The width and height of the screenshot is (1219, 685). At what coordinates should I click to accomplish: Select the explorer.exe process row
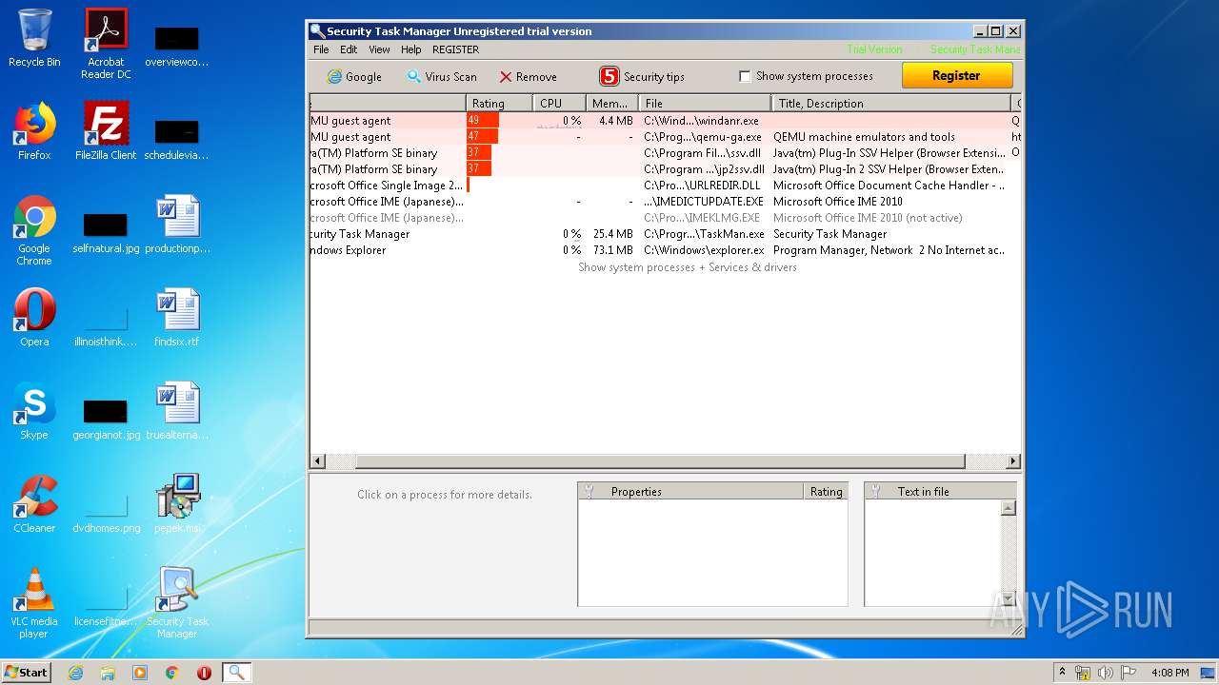click(x=665, y=250)
